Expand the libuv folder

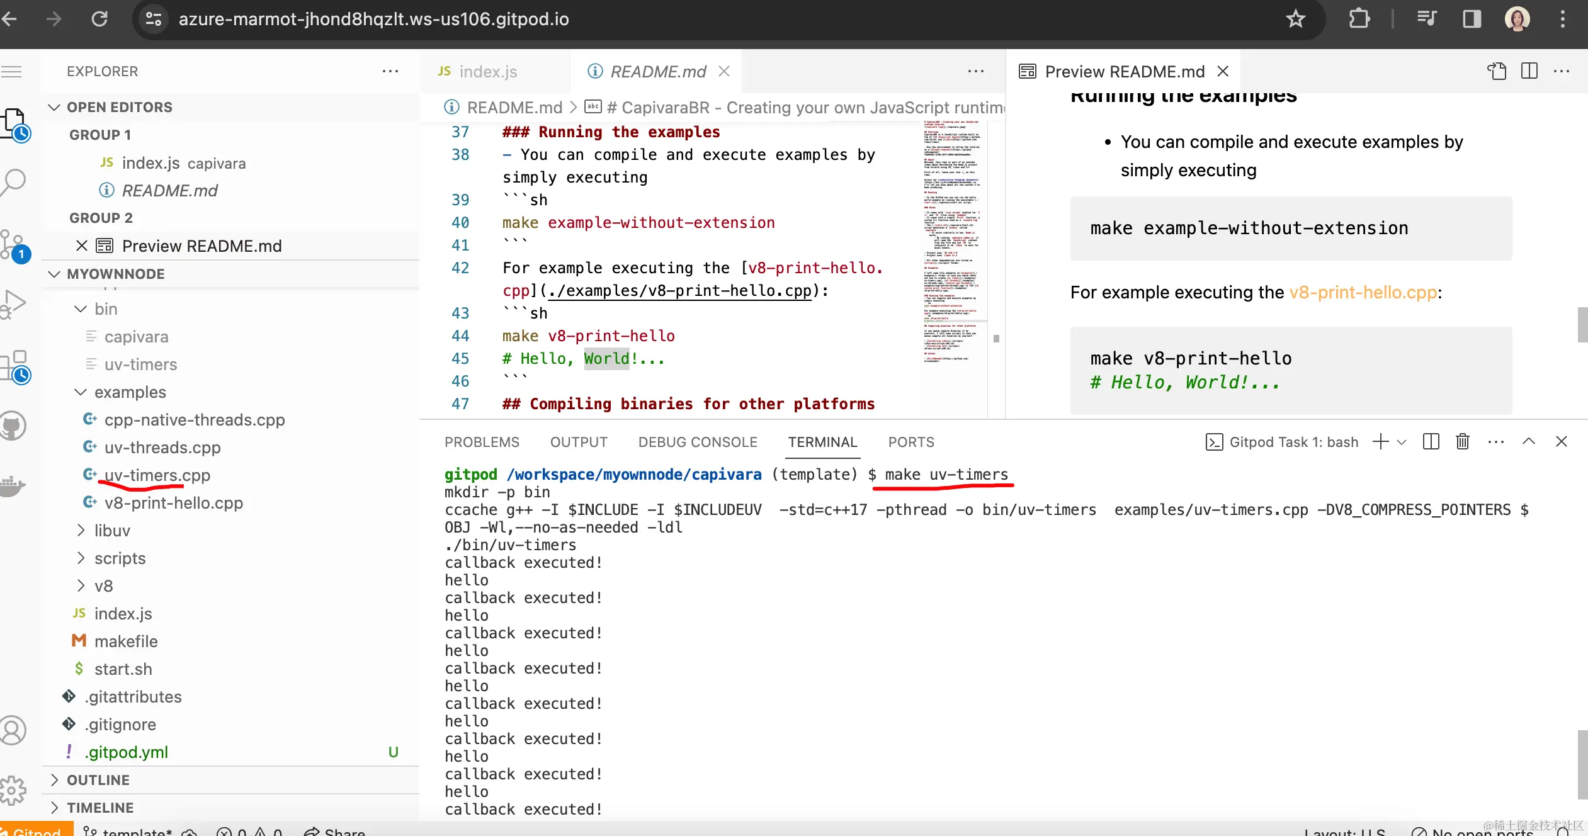point(81,531)
